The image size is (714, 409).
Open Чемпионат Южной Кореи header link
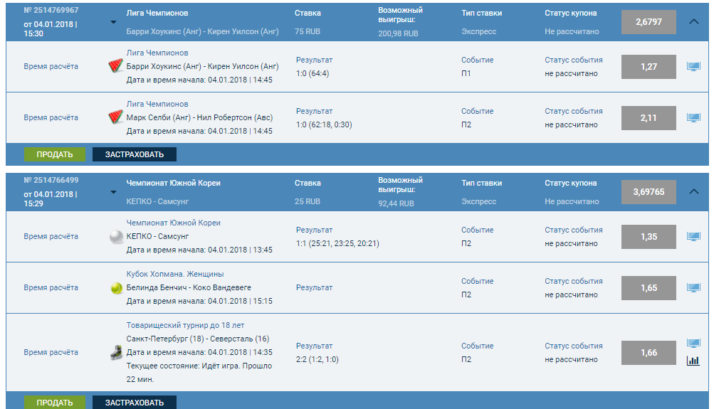[173, 183]
